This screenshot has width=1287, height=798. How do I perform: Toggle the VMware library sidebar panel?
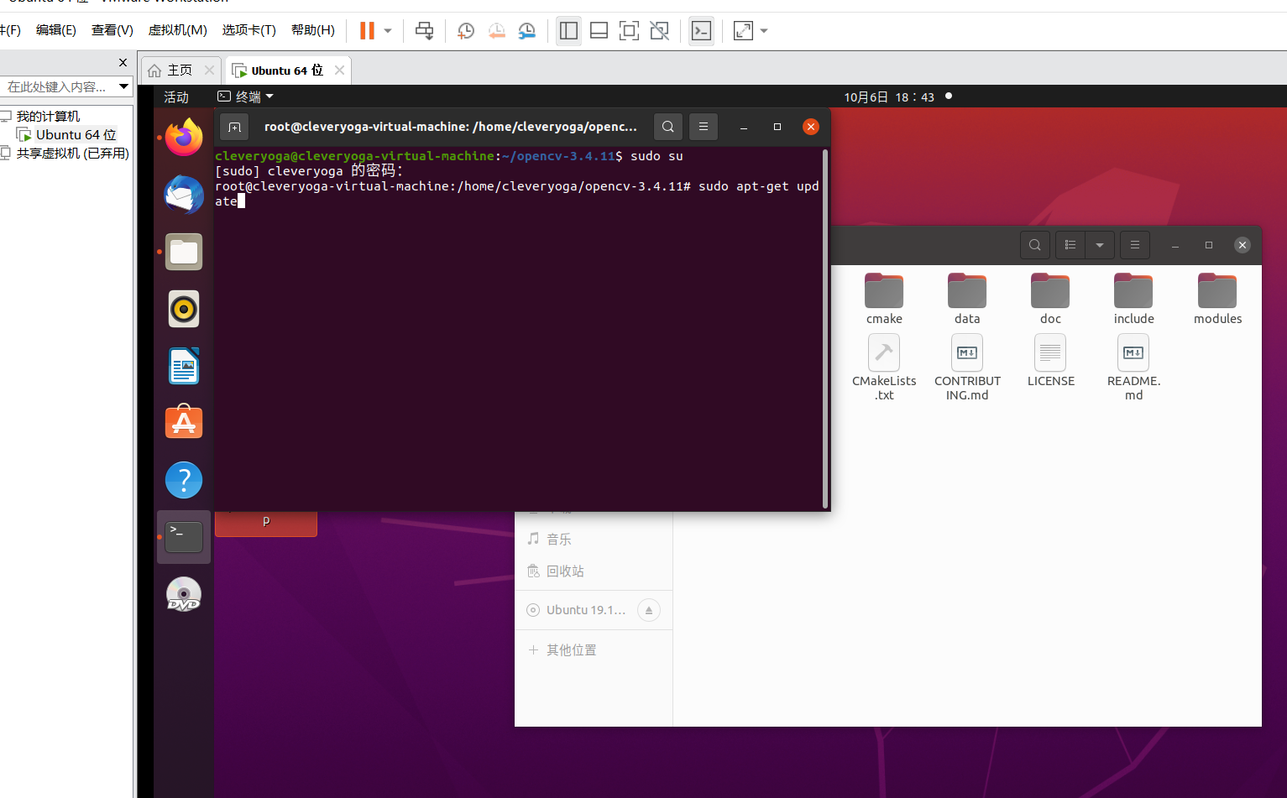pyautogui.click(x=568, y=30)
